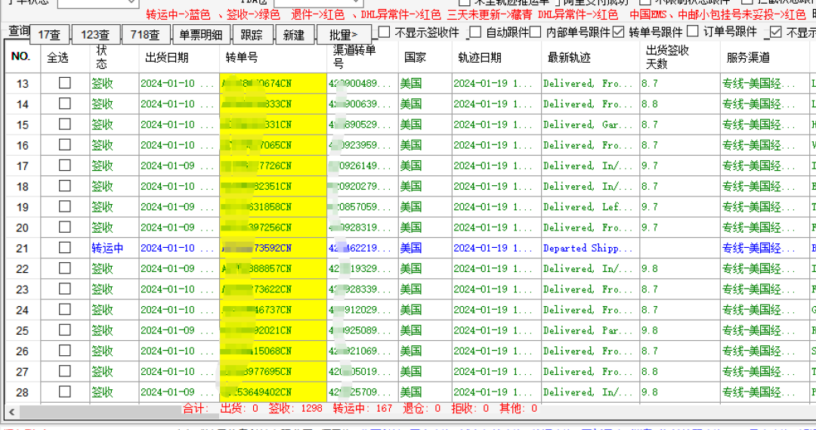Click the 最新轨迹 column header
The height and width of the screenshot is (430, 816).
pyautogui.click(x=591, y=57)
